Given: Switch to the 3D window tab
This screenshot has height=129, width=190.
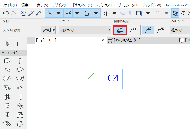Looking at the screenshot, I should tap(184, 40).
